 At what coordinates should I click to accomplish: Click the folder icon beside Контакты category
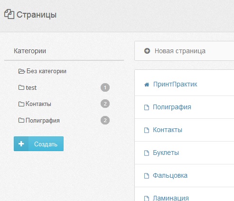tap(21, 104)
